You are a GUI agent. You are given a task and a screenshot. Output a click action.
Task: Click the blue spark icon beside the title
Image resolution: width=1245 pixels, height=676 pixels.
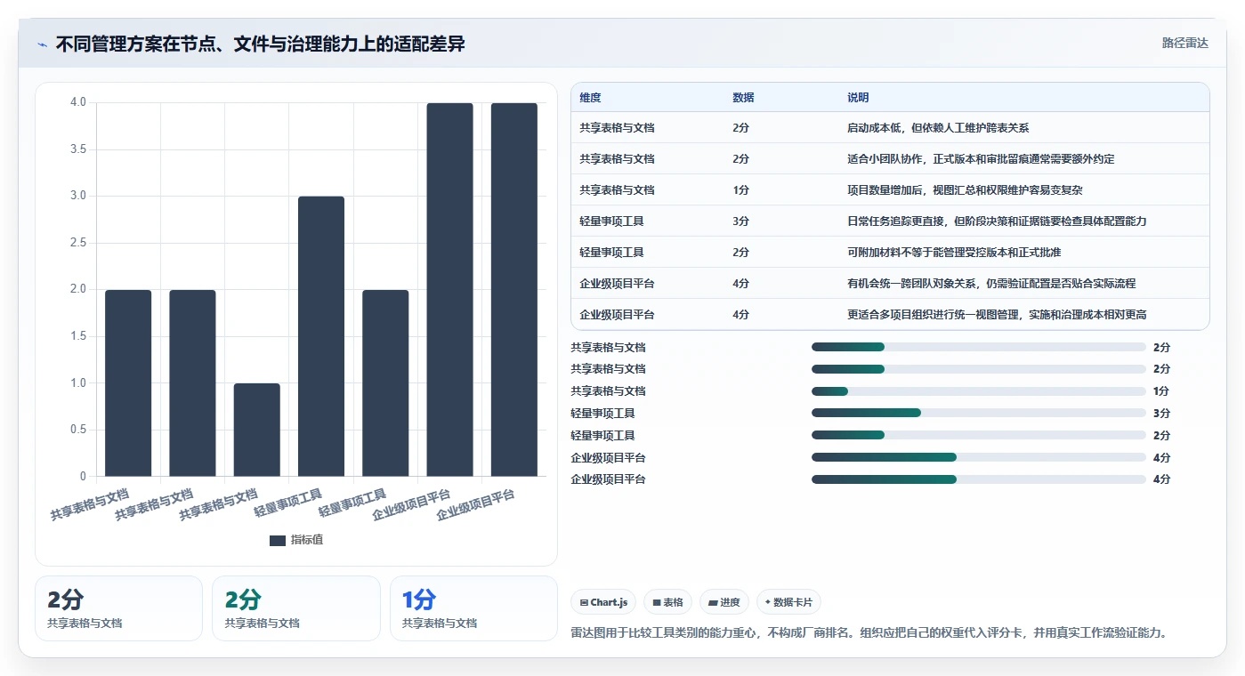(42, 44)
